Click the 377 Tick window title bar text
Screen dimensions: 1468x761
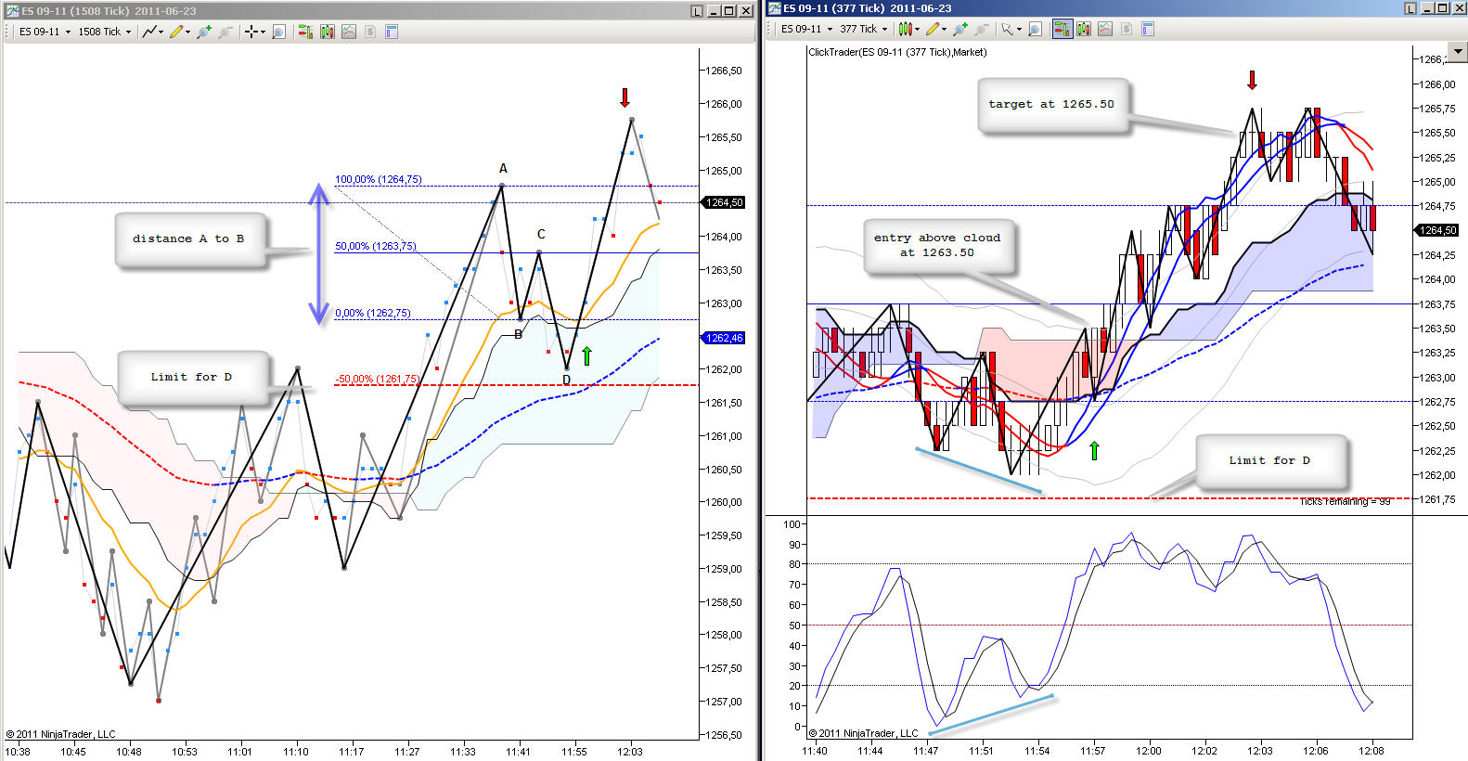click(868, 8)
